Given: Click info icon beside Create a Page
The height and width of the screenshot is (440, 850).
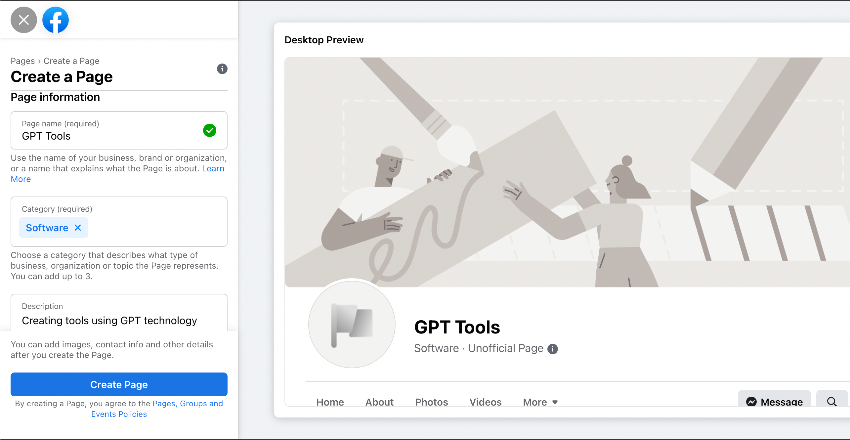Looking at the screenshot, I should [222, 69].
